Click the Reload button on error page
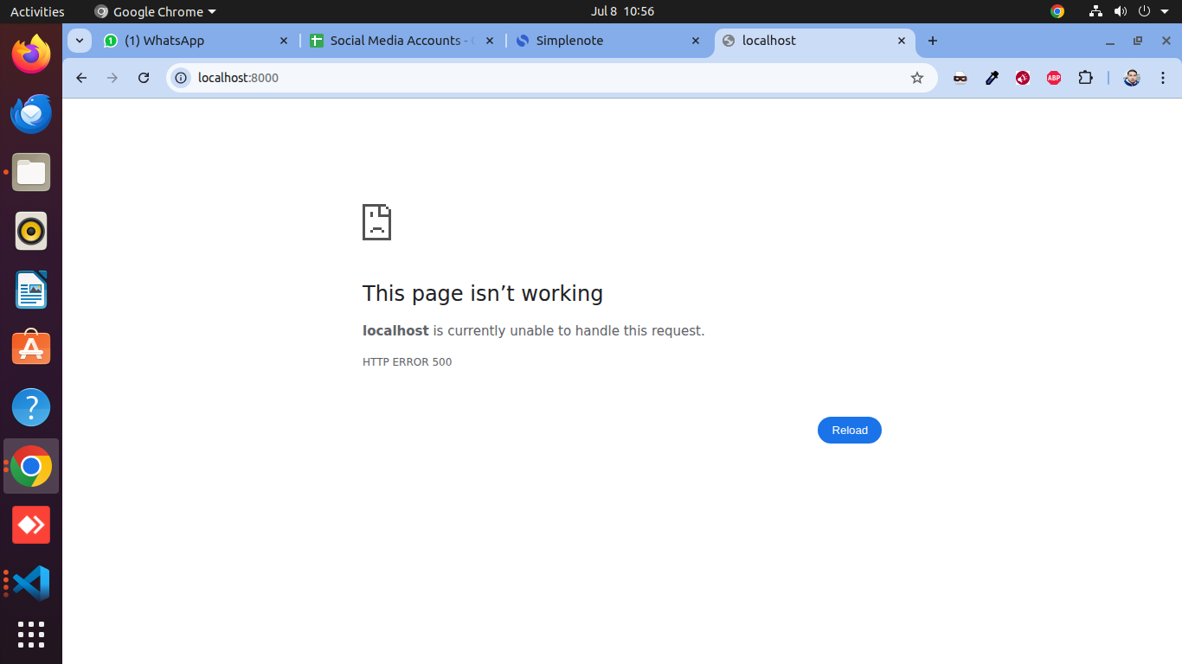 coord(849,431)
